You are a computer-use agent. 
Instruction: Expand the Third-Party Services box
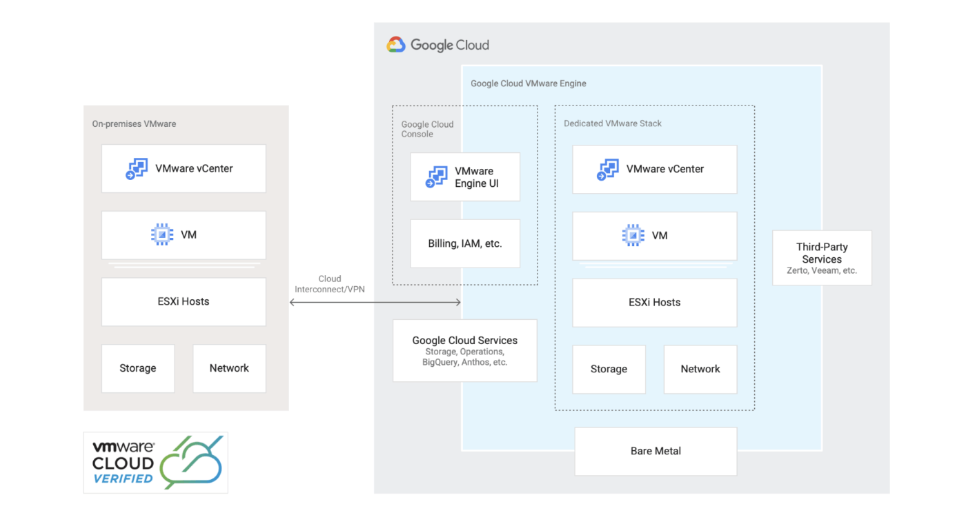(x=821, y=257)
